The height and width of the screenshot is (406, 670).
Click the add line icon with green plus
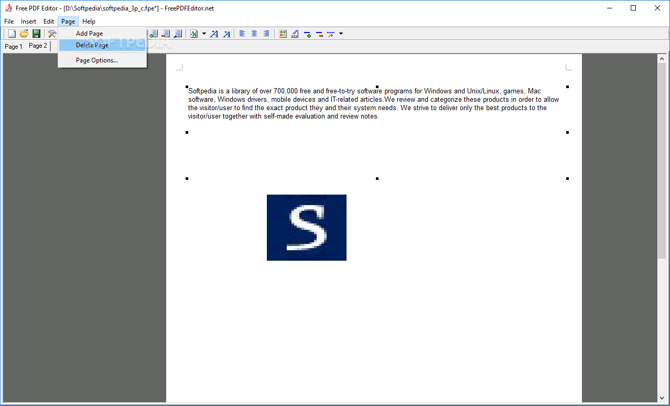pyautogui.click(x=308, y=34)
